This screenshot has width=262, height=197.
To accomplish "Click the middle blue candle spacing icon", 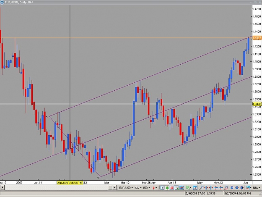I will coord(237,188).
